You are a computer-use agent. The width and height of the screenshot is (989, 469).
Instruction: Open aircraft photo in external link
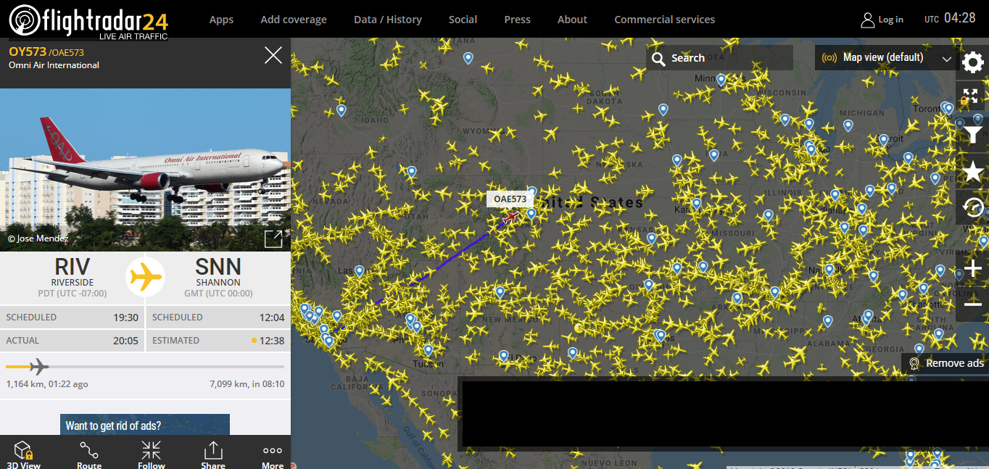[273, 238]
